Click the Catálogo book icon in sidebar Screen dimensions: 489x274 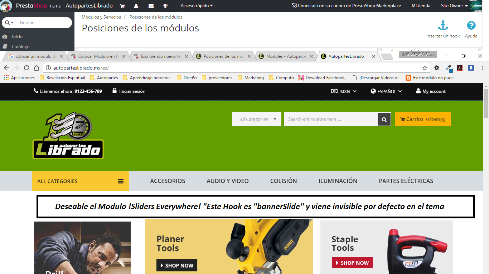click(5, 46)
